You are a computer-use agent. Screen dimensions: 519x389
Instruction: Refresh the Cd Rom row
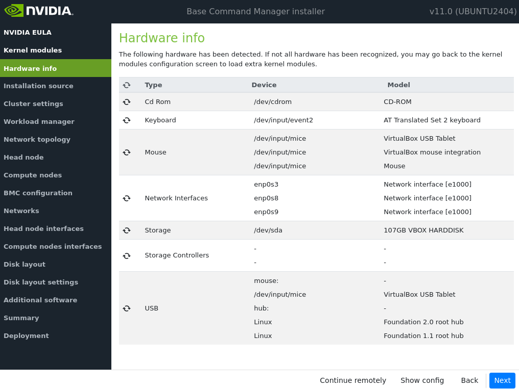click(x=127, y=102)
